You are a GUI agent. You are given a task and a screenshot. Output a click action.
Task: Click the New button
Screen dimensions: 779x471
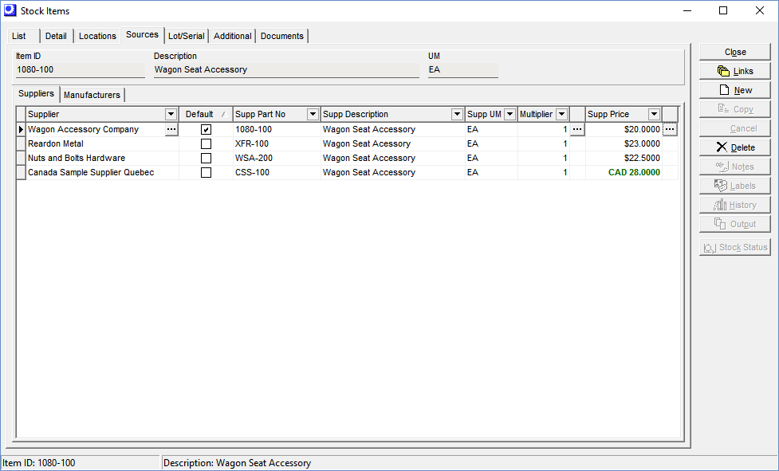click(x=734, y=89)
